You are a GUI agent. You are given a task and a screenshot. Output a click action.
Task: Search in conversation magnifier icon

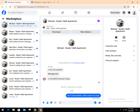[124, 38]
